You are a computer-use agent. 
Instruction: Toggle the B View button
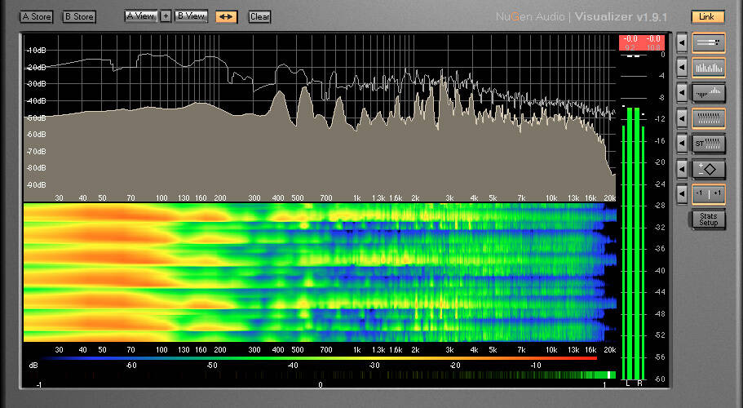[x=192, y=16]
